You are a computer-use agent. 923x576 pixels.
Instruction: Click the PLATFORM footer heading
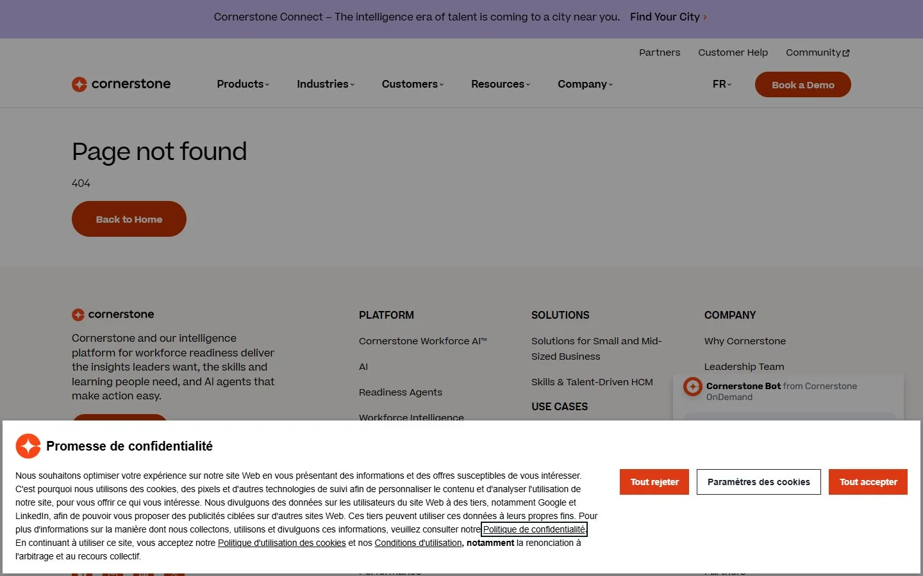[x=387, y=315]
